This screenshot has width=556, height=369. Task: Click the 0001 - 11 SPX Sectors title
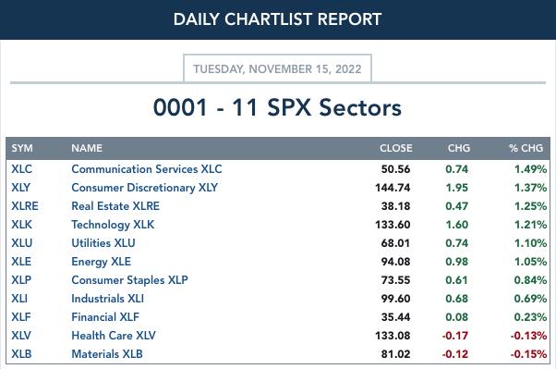click(277, 107)
